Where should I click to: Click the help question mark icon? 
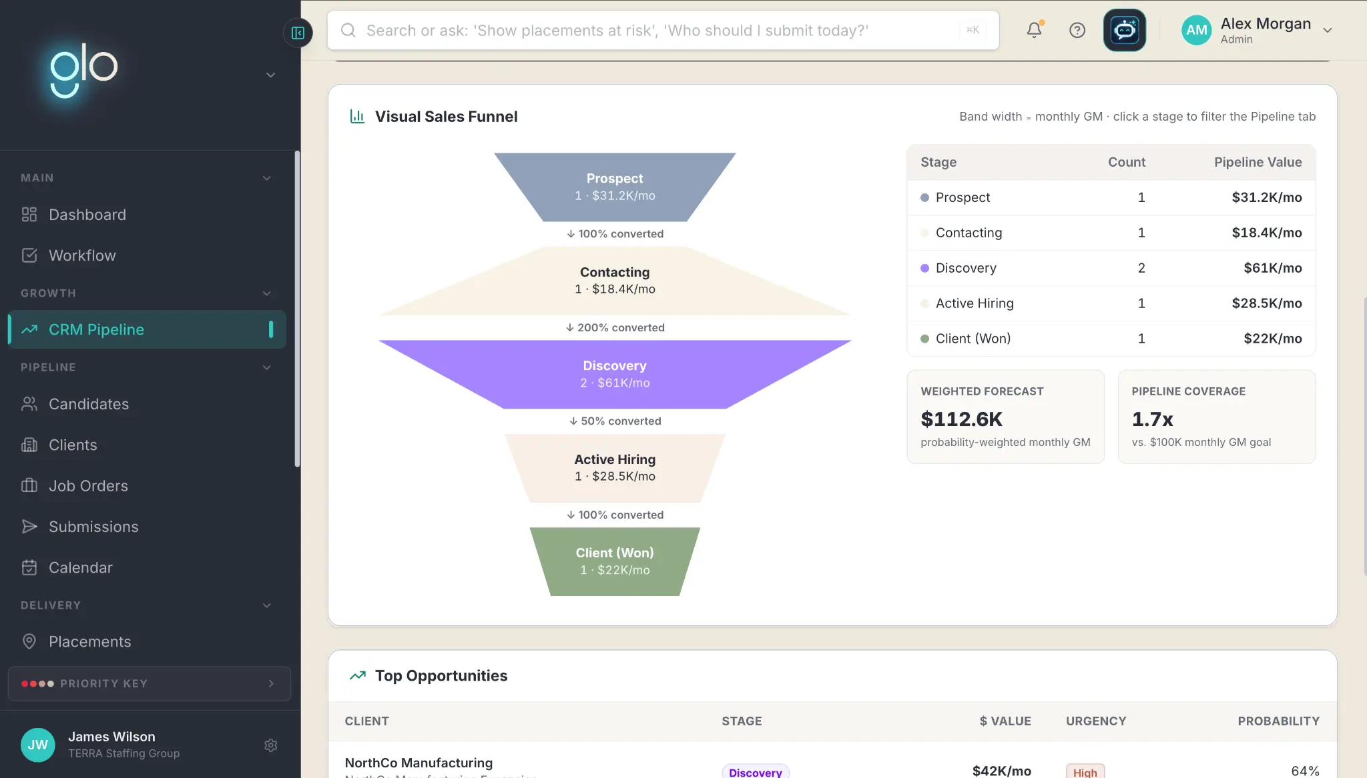pos(1077,30)
